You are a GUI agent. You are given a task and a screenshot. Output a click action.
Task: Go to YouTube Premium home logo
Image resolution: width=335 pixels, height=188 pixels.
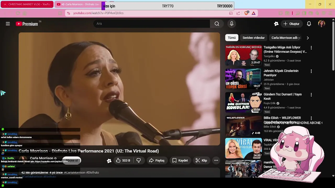[x=27, y=24]
